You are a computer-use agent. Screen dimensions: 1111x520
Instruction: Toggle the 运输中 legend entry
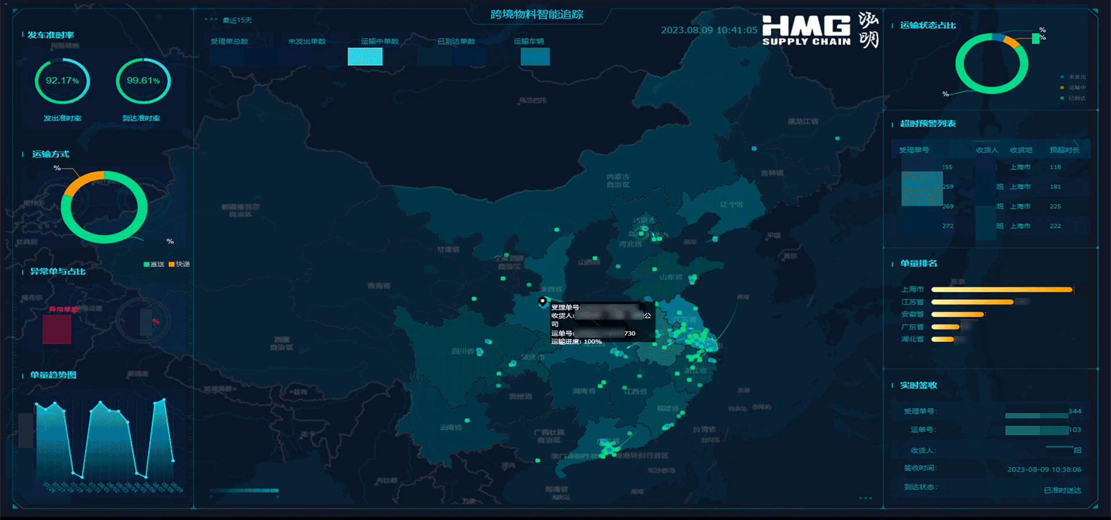tap(1073, 88)
